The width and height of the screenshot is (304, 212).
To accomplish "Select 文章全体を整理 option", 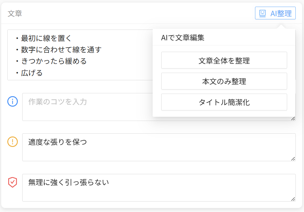I will point(224,60).
